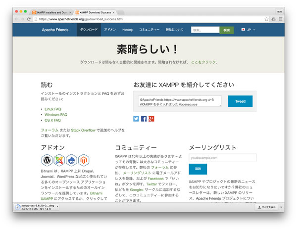The width and height of the screenshot is (297, 230).
Task: Click the browser address bar URL
Action: pyautogui.click(x=81, y=19)
